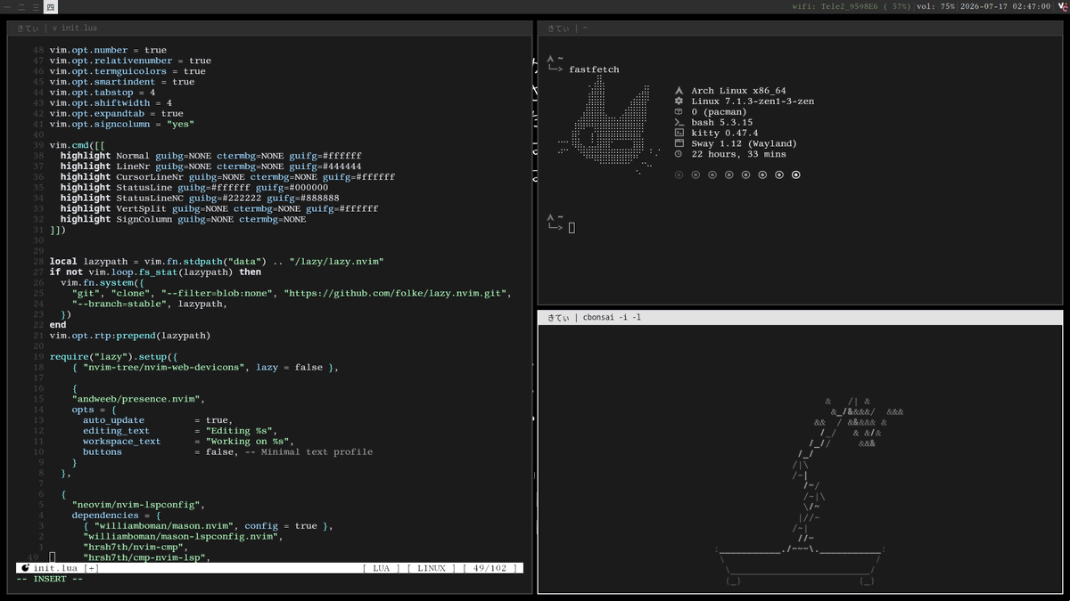
Task: Click the vim.opt.signcolumn = "yes" line
Action: coord(121,125)
